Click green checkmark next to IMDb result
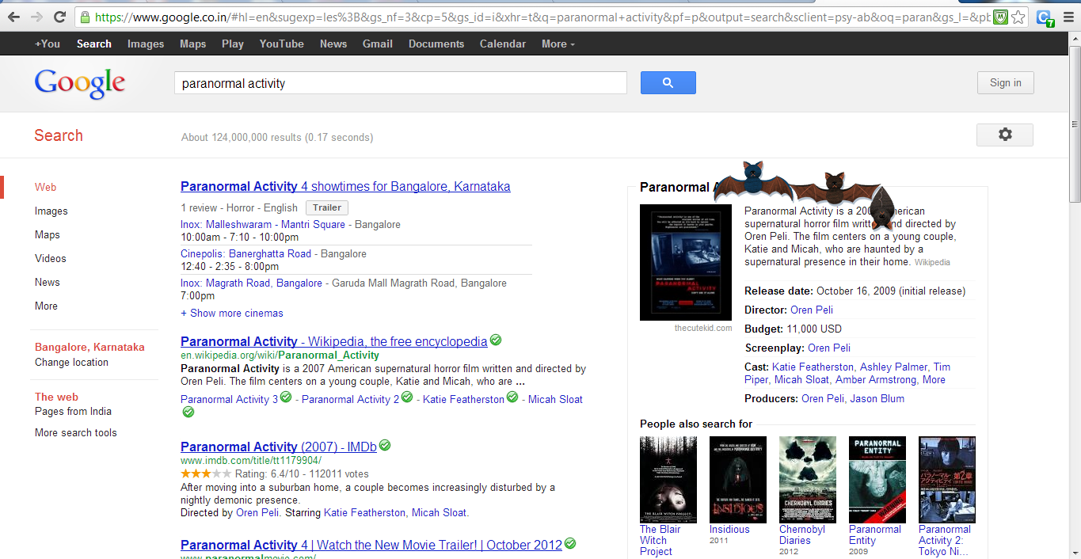Image resolution: width=1081 pixels, height=559 pixels. tap(385, 445)
